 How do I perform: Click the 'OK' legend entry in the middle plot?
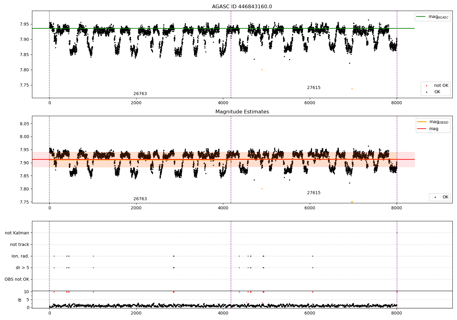point(440,197)
